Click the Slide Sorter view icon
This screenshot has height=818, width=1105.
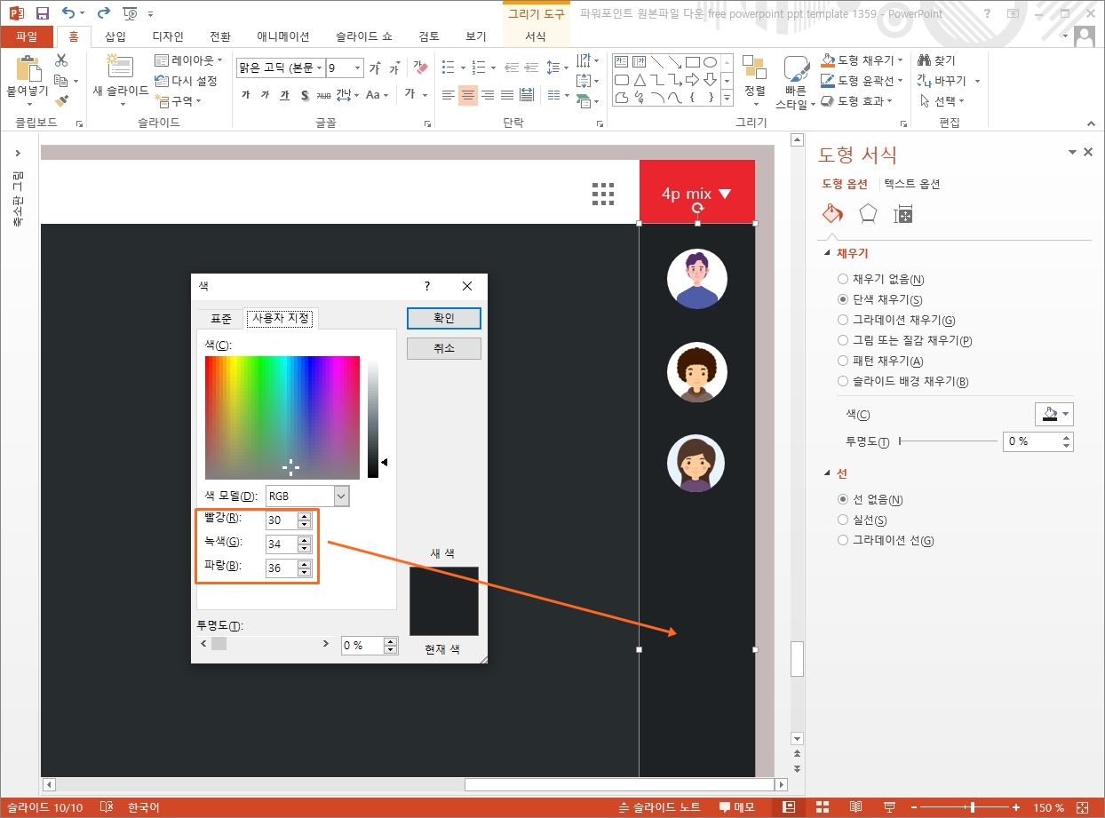coord(823,807)
